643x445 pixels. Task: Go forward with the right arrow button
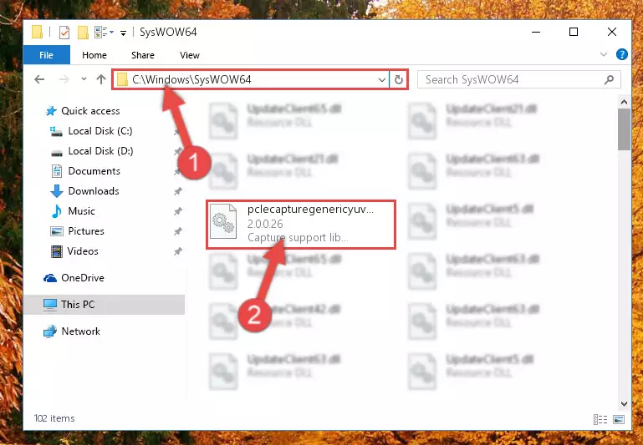[x=64, y=79]
